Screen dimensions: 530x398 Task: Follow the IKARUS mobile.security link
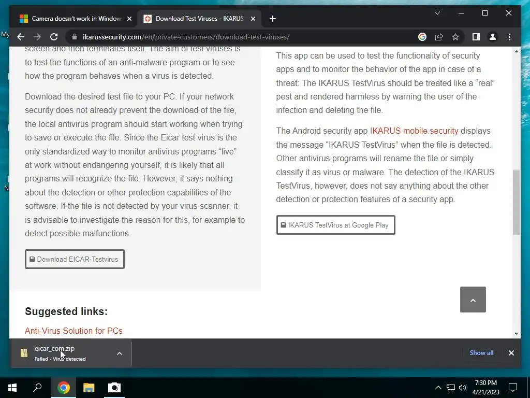[x=414, y=131]
